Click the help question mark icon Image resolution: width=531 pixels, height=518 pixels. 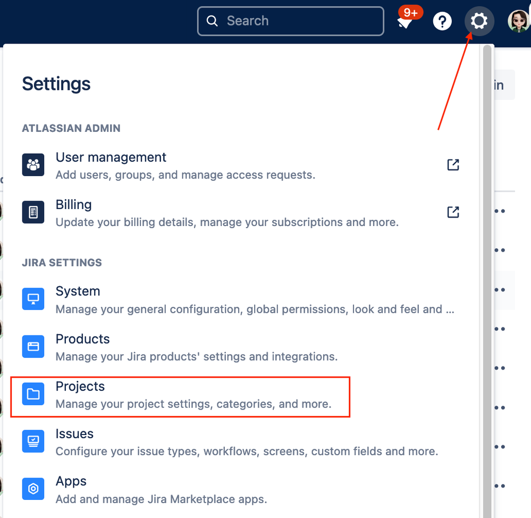coord(442,21)
